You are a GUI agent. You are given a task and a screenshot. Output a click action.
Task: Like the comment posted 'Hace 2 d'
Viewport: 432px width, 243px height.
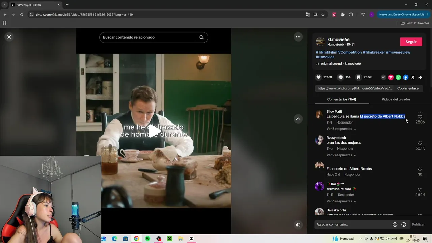click(x=420, y=169)
